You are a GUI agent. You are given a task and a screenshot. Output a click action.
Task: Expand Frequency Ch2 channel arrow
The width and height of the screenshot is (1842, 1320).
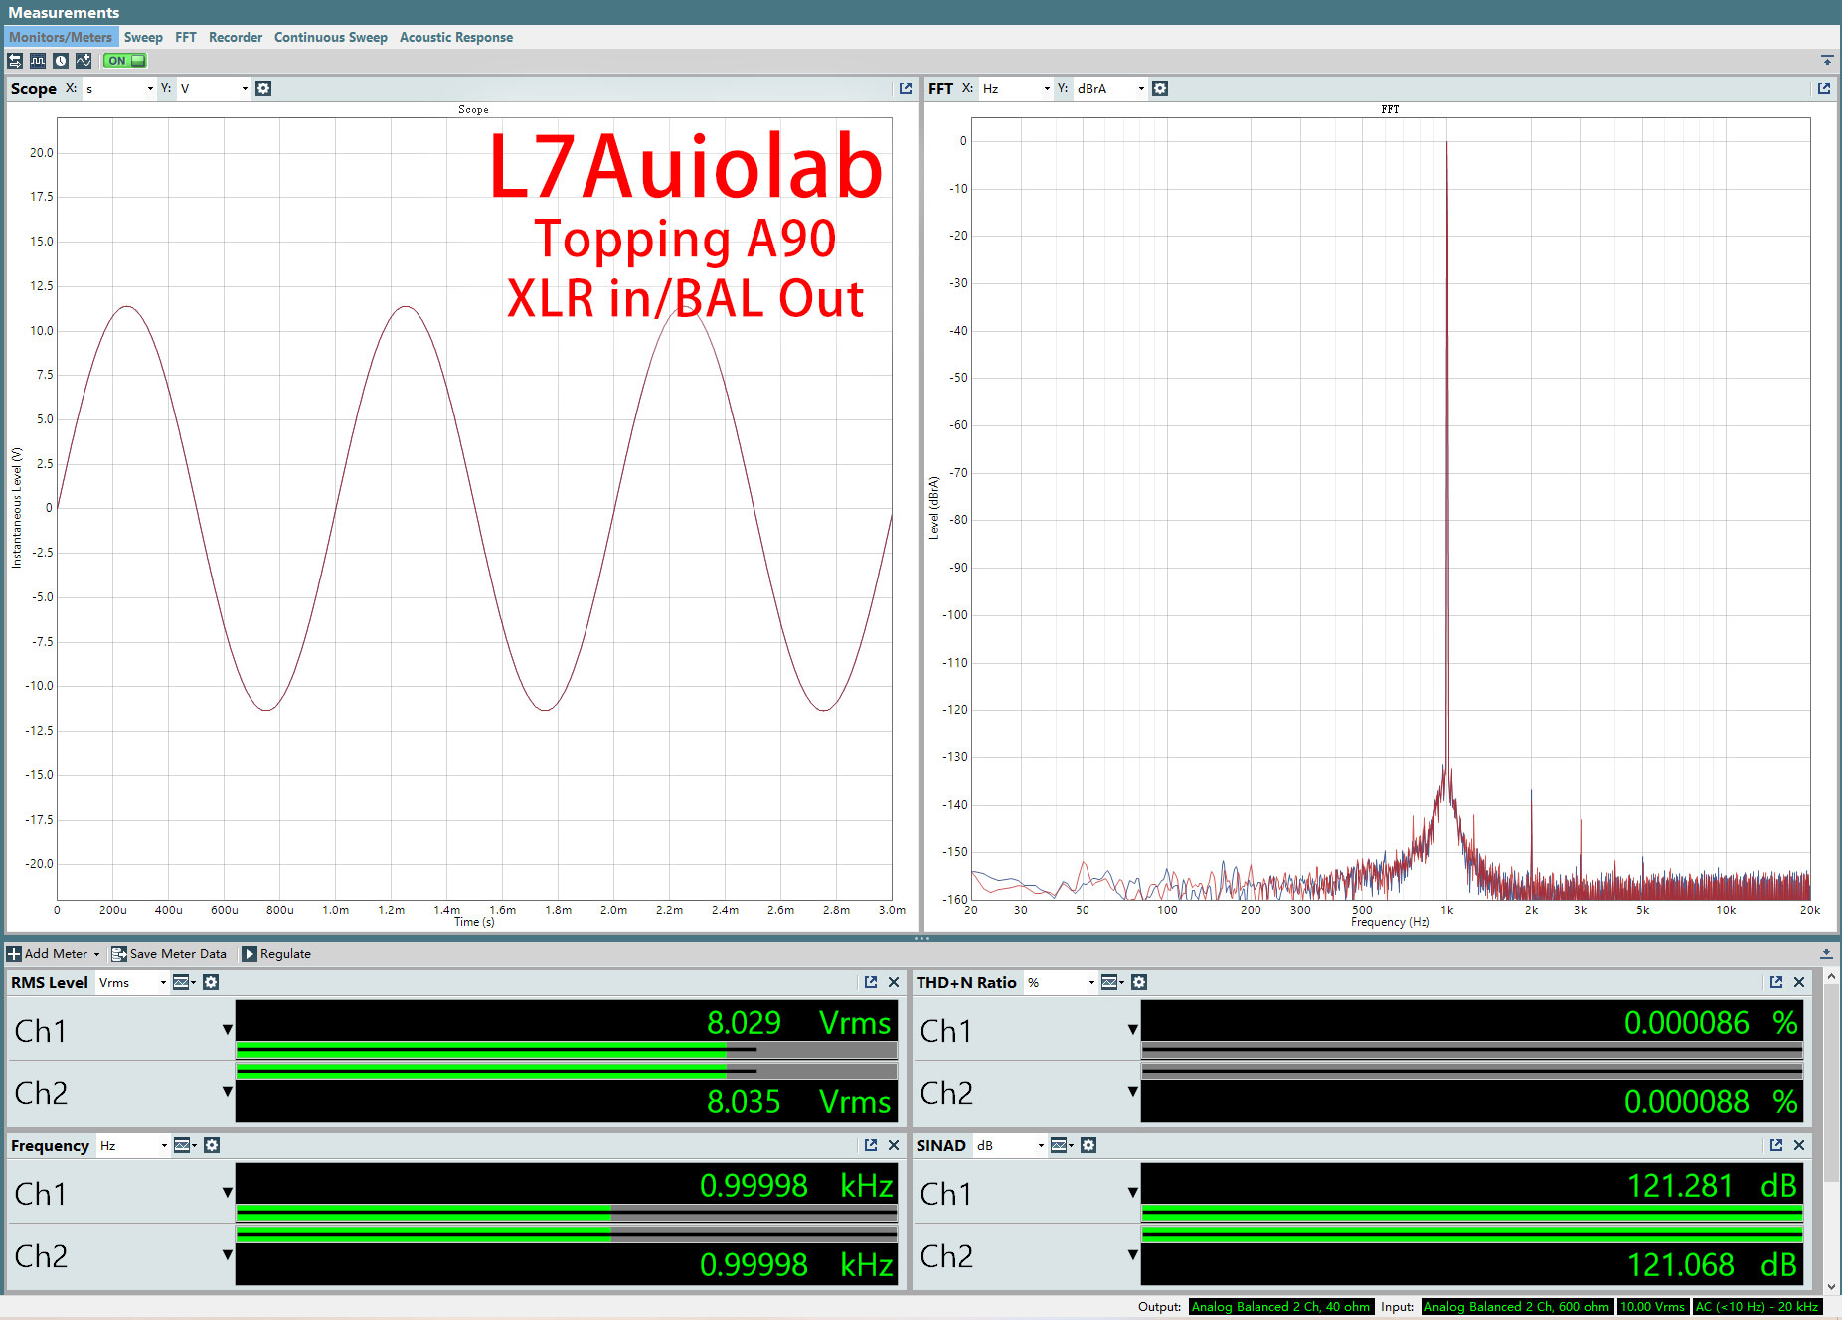coord(227,1255)
